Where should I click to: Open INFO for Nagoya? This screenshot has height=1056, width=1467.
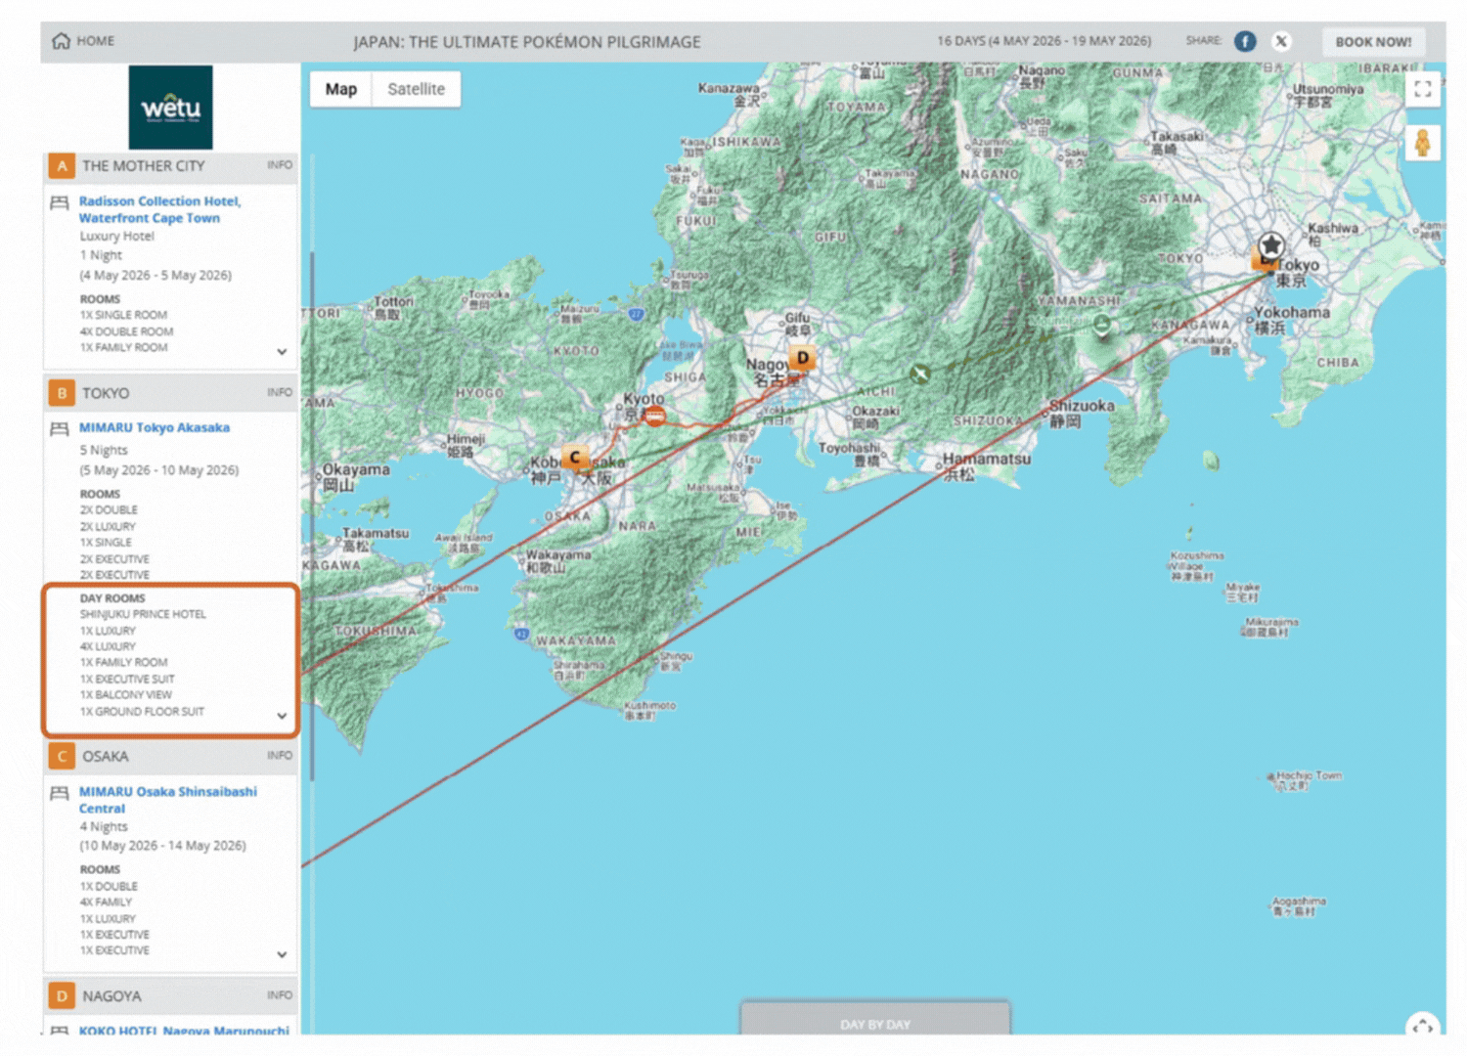click(x=280, y=994)
